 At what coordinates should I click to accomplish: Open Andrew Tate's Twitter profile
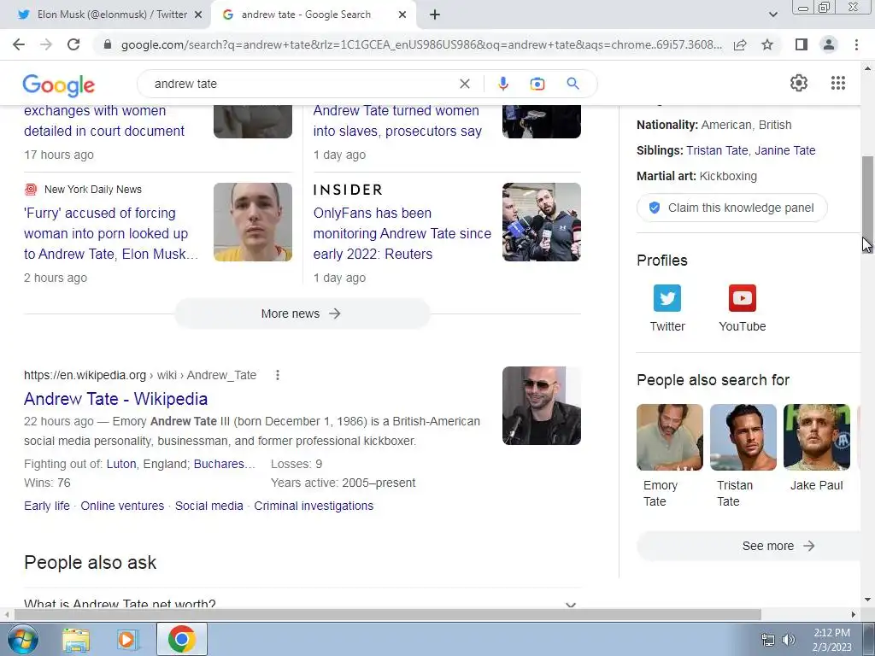coord(667,308)
